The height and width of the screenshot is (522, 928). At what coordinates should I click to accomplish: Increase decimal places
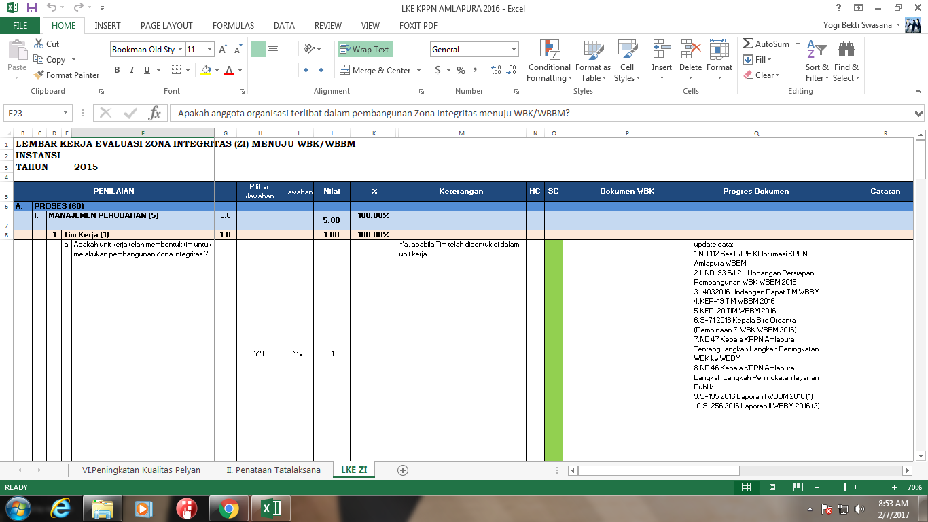point(496,70)
